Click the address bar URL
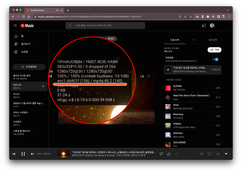242x172 pixels. pyautogui.click(x=90, y=17)
